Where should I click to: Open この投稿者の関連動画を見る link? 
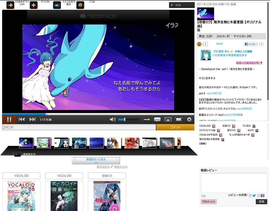[x=229, y=55]
